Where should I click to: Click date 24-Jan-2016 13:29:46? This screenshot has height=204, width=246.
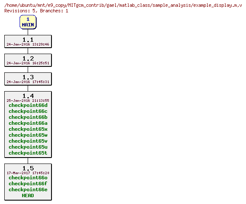(x=28, y=44)
